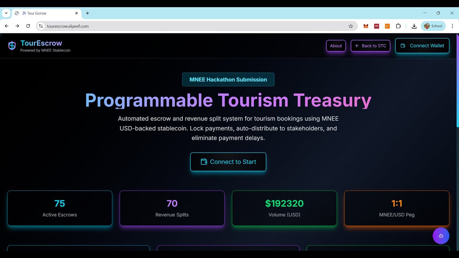Expand the tab search dropdown arrow
459x258 pixels.
(x=6, y=13)
